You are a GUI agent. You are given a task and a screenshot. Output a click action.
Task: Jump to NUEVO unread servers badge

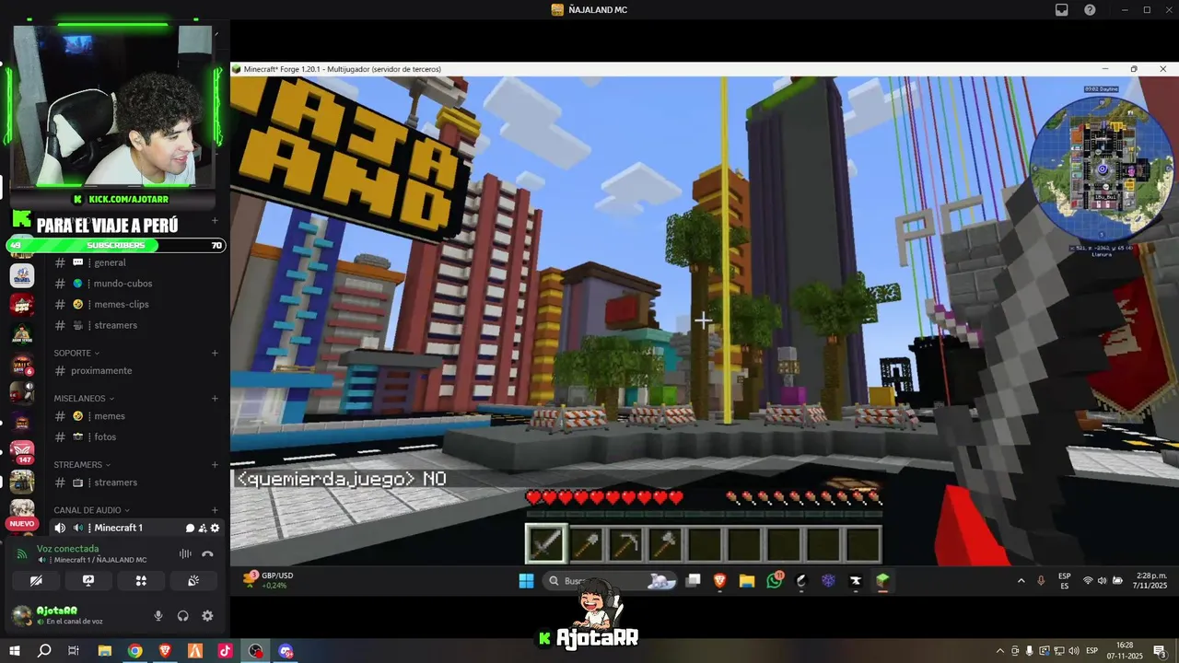click(x=21, y=523)
